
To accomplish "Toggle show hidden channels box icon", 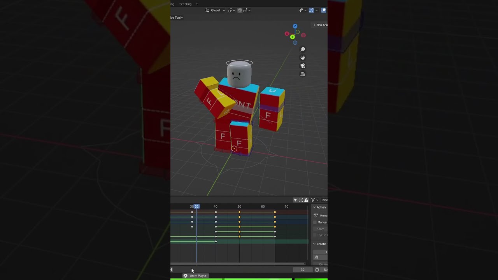I will tap(301, 200).
